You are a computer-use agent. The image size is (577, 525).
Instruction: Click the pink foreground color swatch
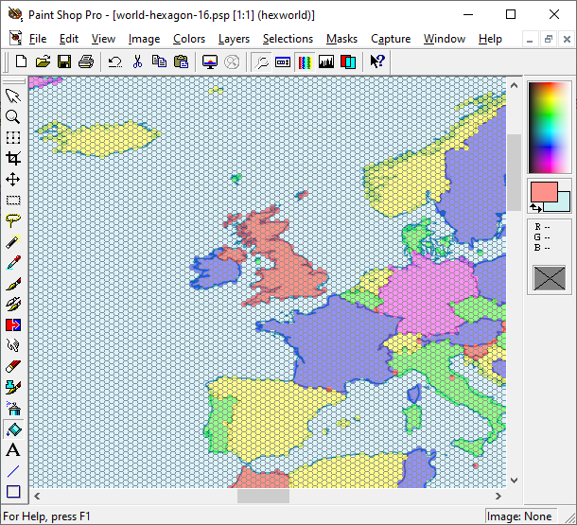tap(542, 192)
